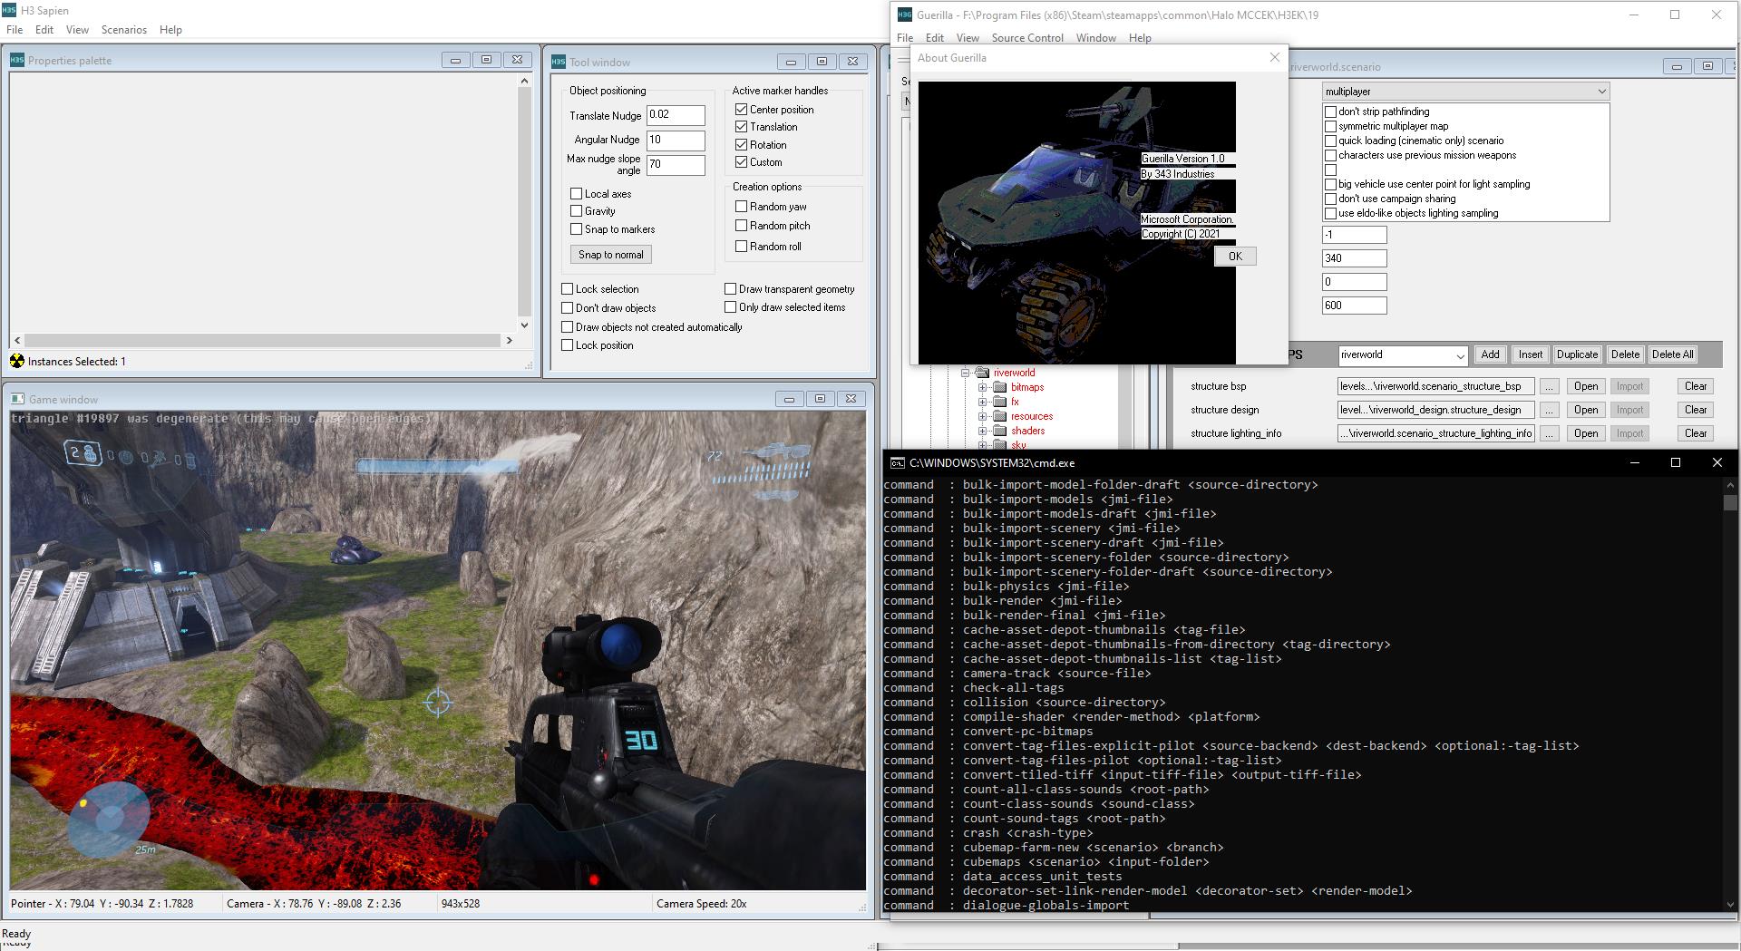The image size is (1741, 951).
Task: Open the Sapien View menu
Action: click(77, 30)
